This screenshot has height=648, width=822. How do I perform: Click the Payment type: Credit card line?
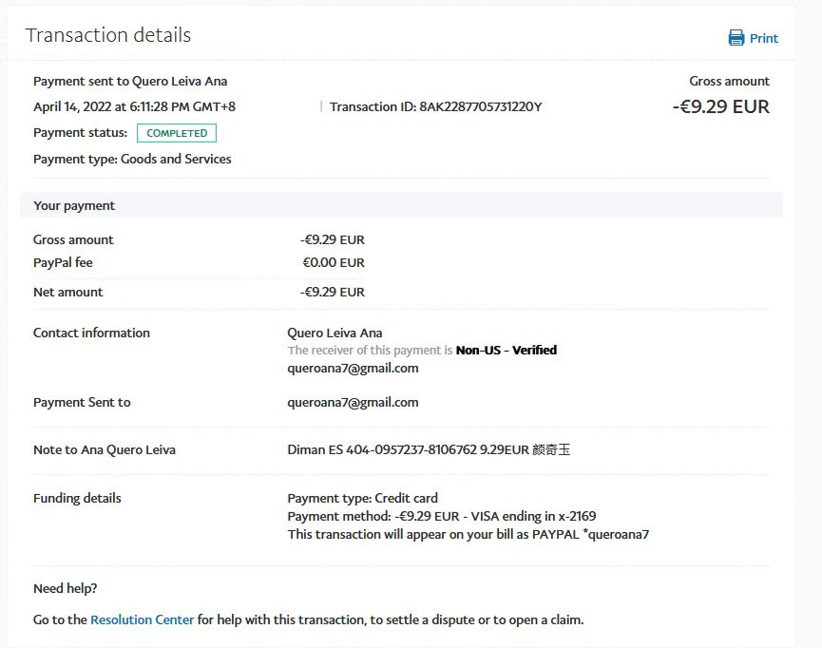pos(362,498)
